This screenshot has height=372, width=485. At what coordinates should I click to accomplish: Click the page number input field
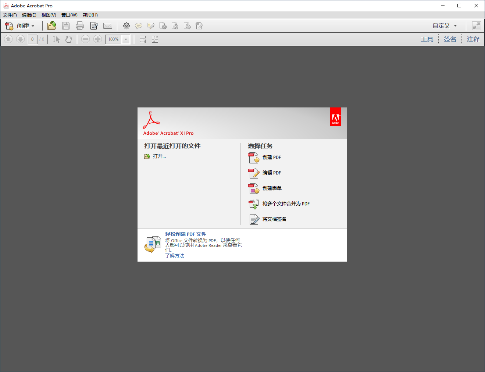point(32,39)
